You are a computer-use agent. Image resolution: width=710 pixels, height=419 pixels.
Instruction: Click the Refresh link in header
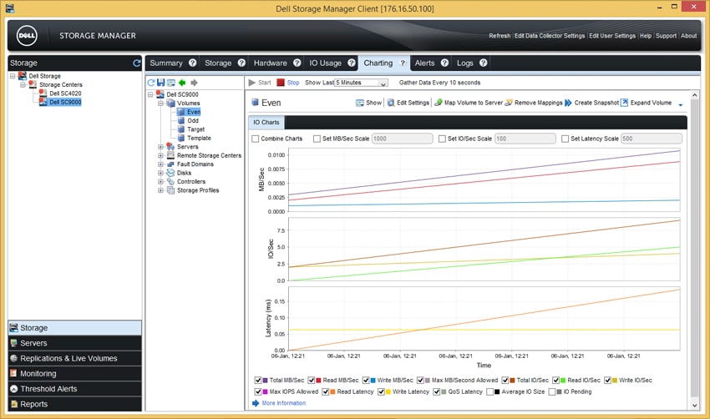point(500,36)
